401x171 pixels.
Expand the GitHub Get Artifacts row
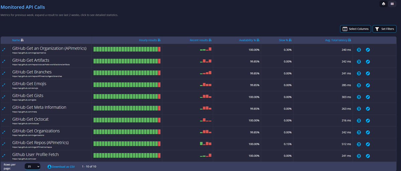(x=4, y=62)
